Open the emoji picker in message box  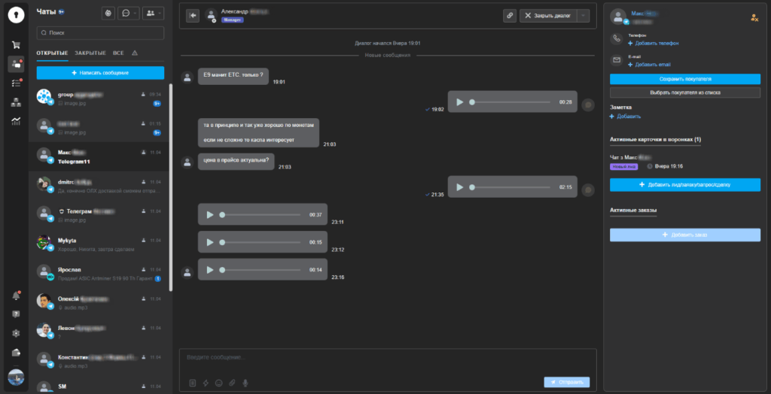point(218,383)
